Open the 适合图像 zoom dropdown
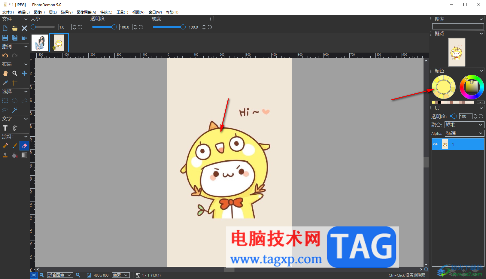 click(60, 275)
